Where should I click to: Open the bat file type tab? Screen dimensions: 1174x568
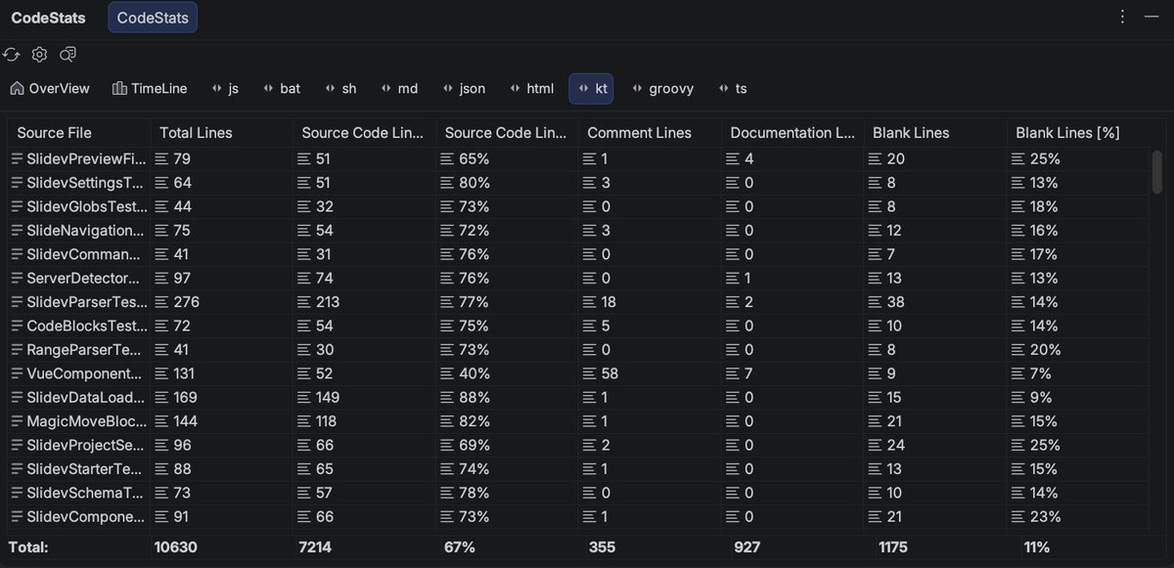pos(282,88)
